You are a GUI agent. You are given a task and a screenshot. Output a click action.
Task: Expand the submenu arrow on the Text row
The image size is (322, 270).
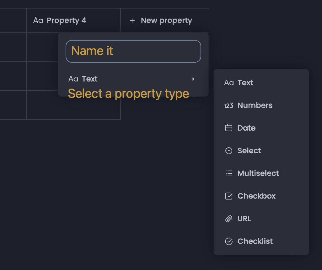[193, 79]
